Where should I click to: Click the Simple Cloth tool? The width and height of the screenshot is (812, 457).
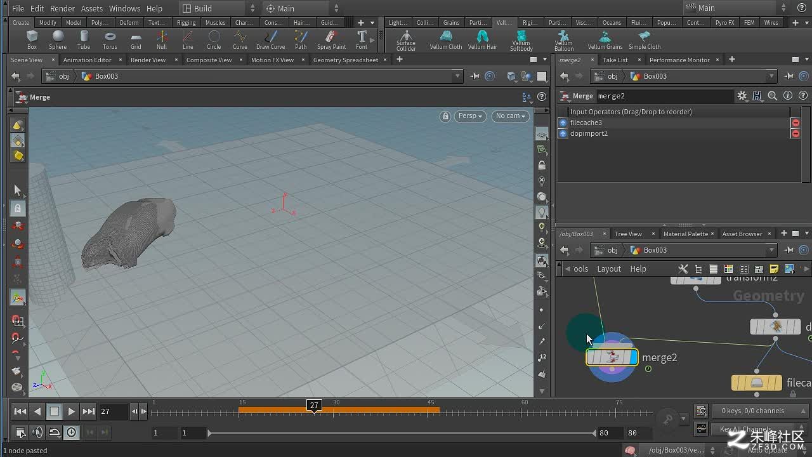[x=645, y=40]
